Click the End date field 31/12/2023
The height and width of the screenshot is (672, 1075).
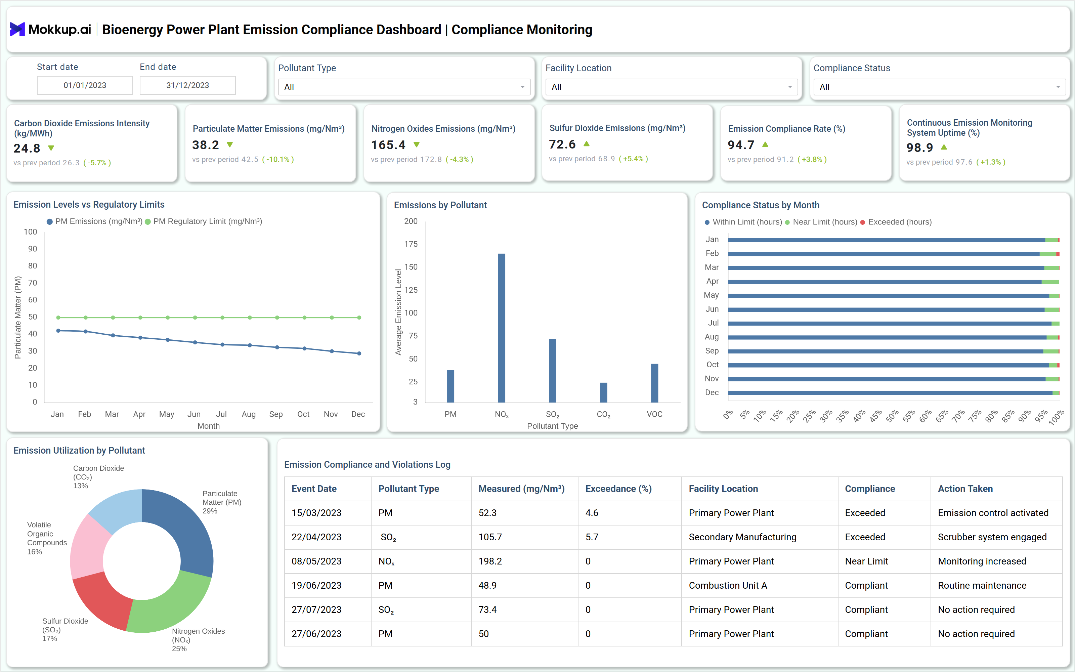(x=187, y=85)
